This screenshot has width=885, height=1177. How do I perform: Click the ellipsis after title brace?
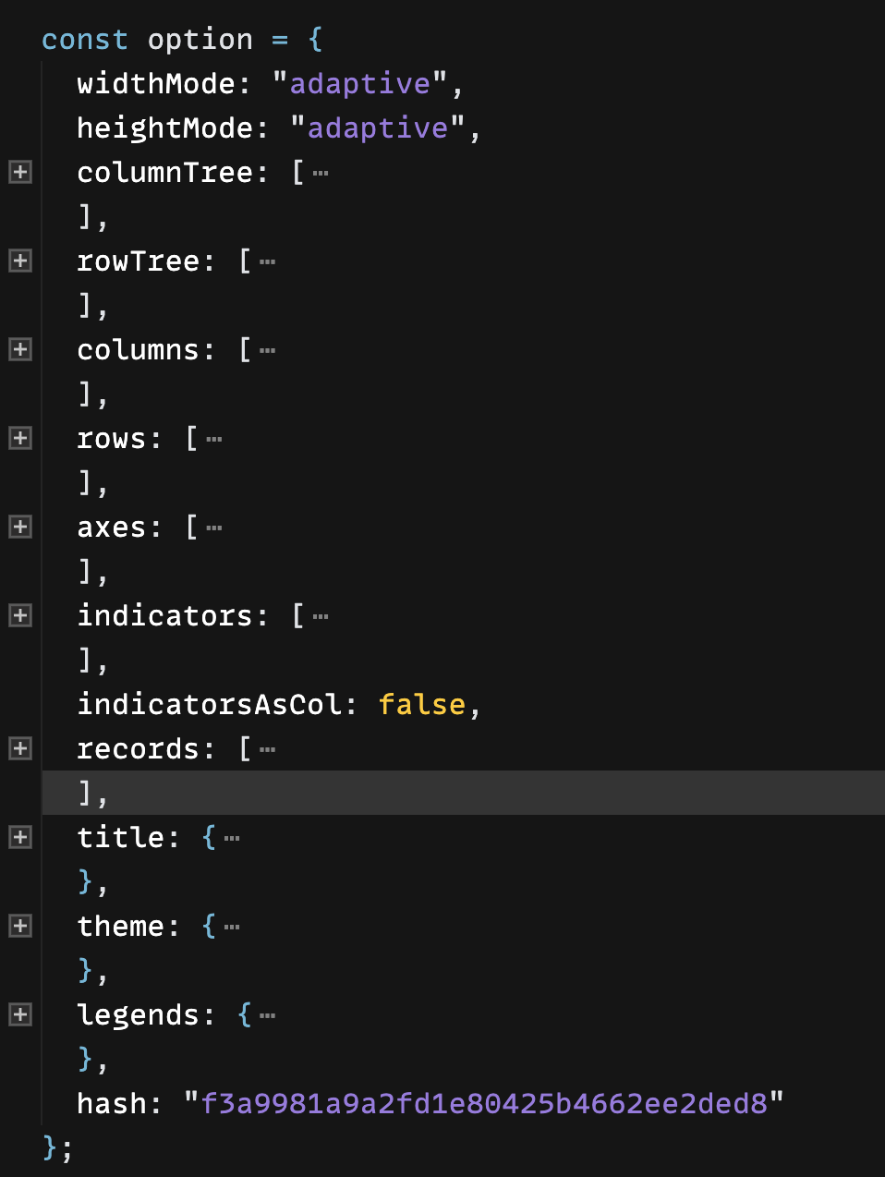tap(232, 839)
